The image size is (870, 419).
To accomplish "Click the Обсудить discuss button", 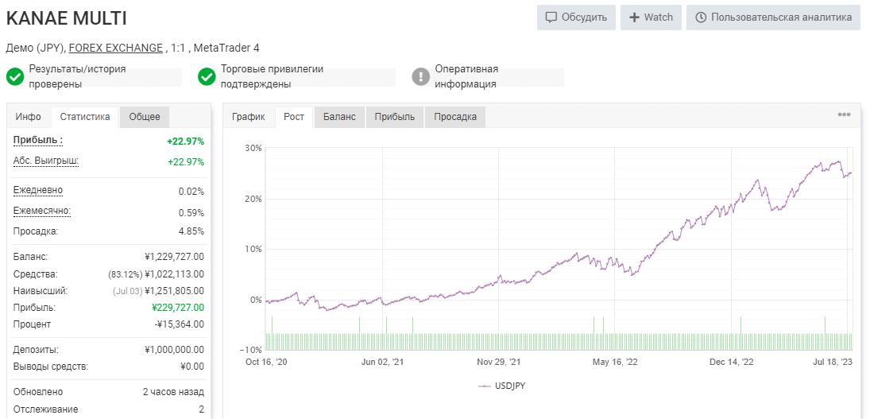I will tap(576, 17).
